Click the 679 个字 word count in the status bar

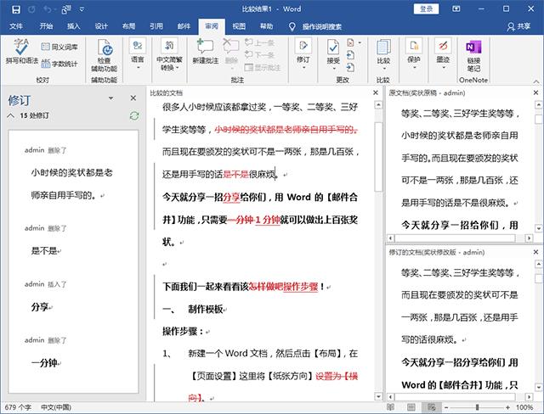(x=18, y=407)
